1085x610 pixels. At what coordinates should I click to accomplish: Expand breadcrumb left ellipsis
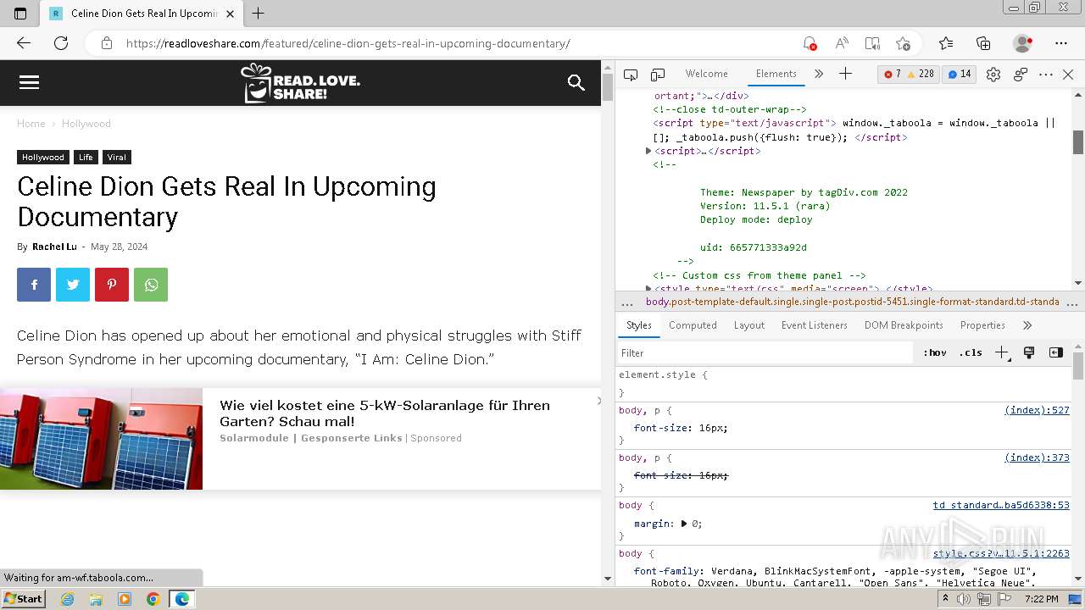point(627,302)
